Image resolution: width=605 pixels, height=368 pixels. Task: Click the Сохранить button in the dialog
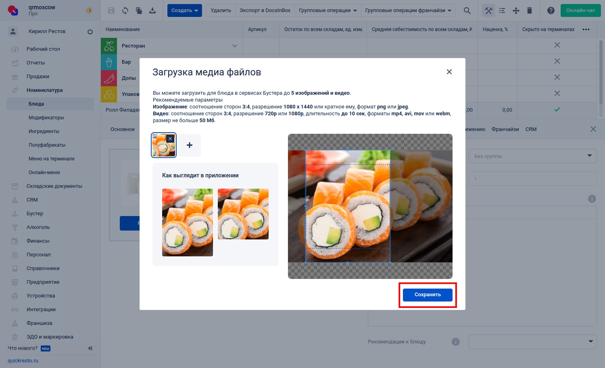pyautogui.click(x=427, y=295)
